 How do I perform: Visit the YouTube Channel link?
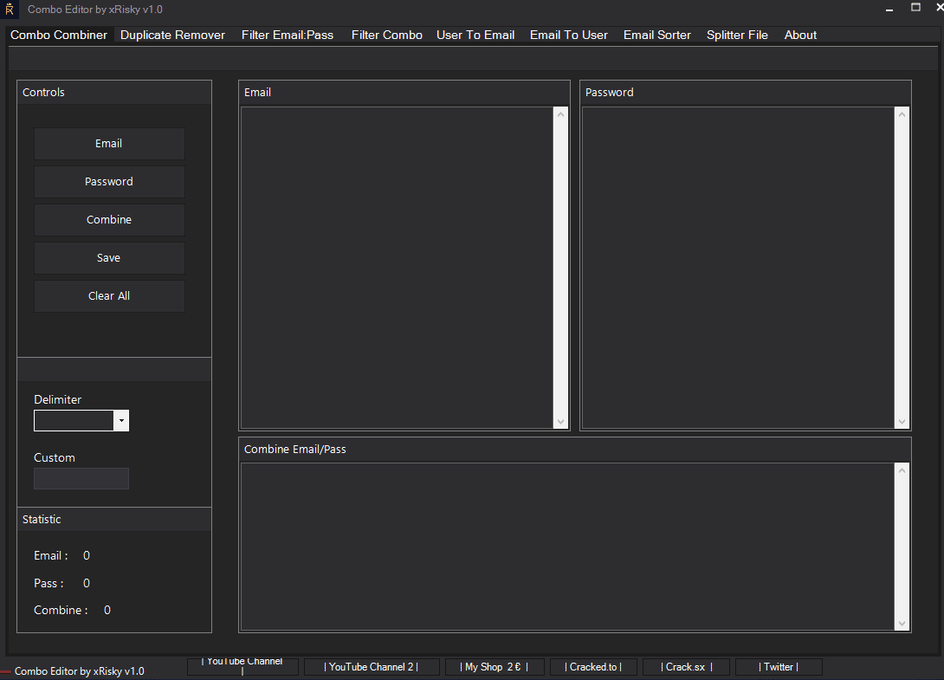242,666
